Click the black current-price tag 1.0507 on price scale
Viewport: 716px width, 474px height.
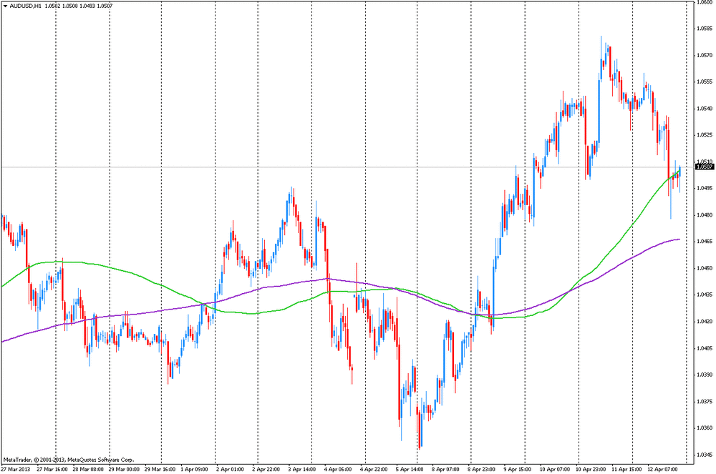click(x=705, y=167)
